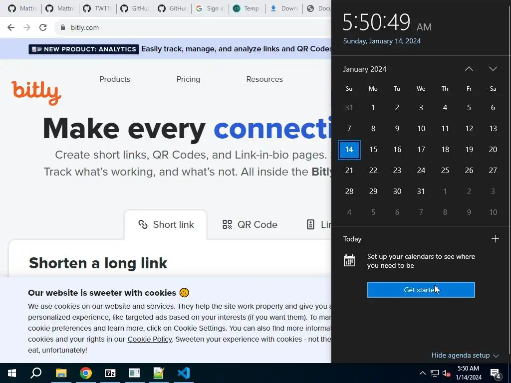Select January 25 in the calendar
This screenshot has width=511, height=383.
pyautogui.click(x=445, y=171)
